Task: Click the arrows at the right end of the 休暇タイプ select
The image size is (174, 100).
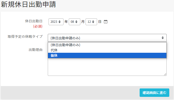Action: [162, 38]
